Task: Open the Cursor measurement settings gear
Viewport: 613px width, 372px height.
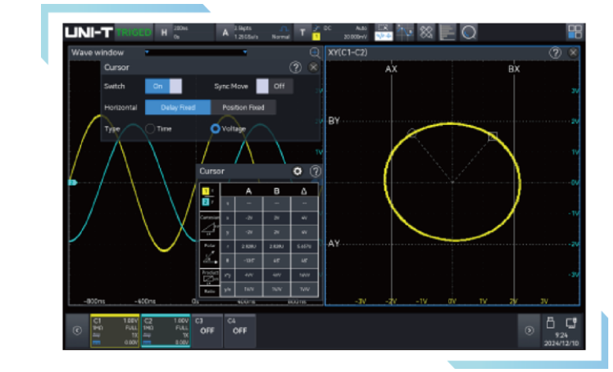Action: point(297,171)
